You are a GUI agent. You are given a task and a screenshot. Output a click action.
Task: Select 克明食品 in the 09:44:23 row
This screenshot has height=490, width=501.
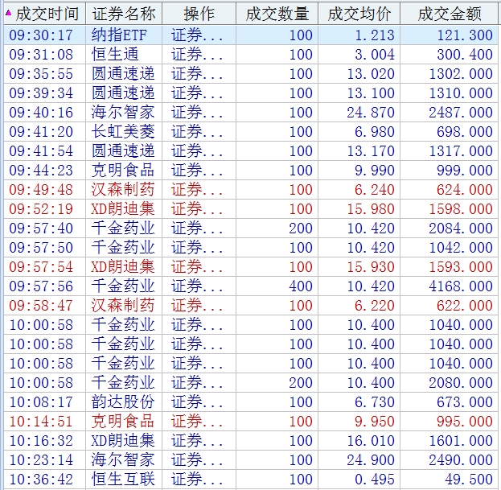[x=123, y=170]
